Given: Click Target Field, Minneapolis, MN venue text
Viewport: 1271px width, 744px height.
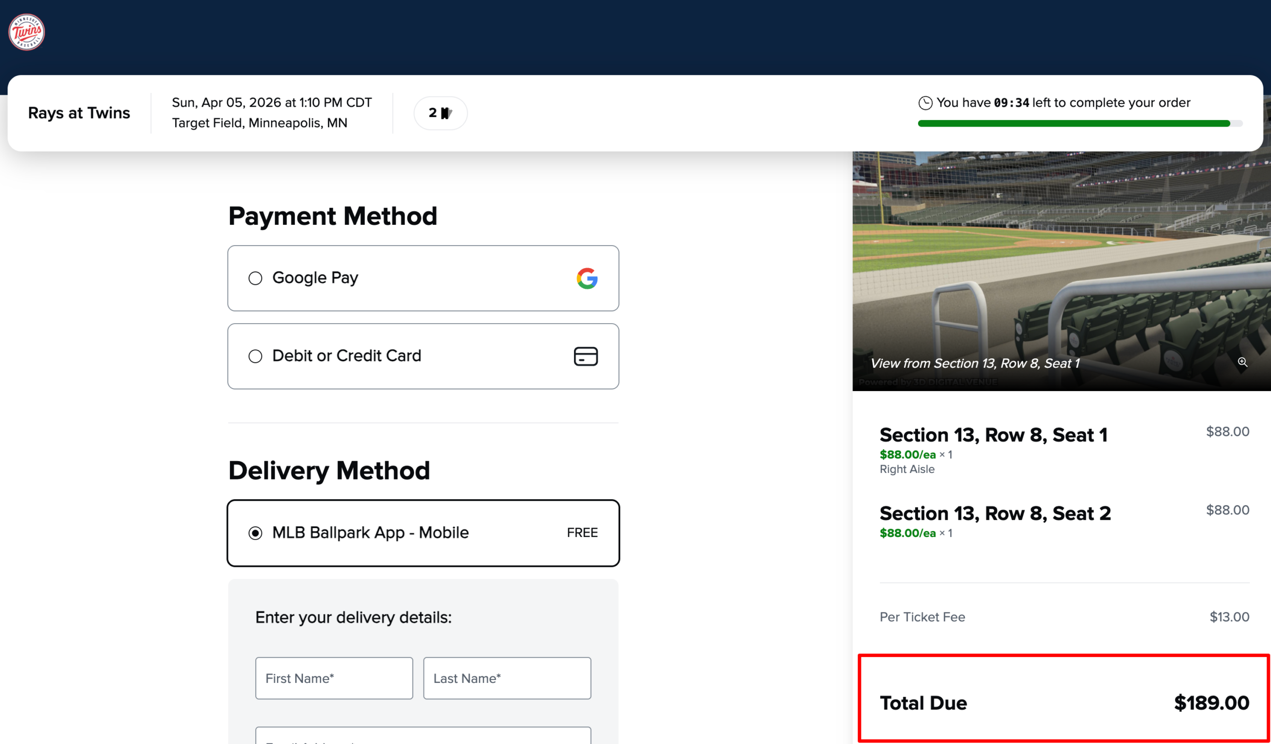Looking at the screenshot, I should click(259, 123).
